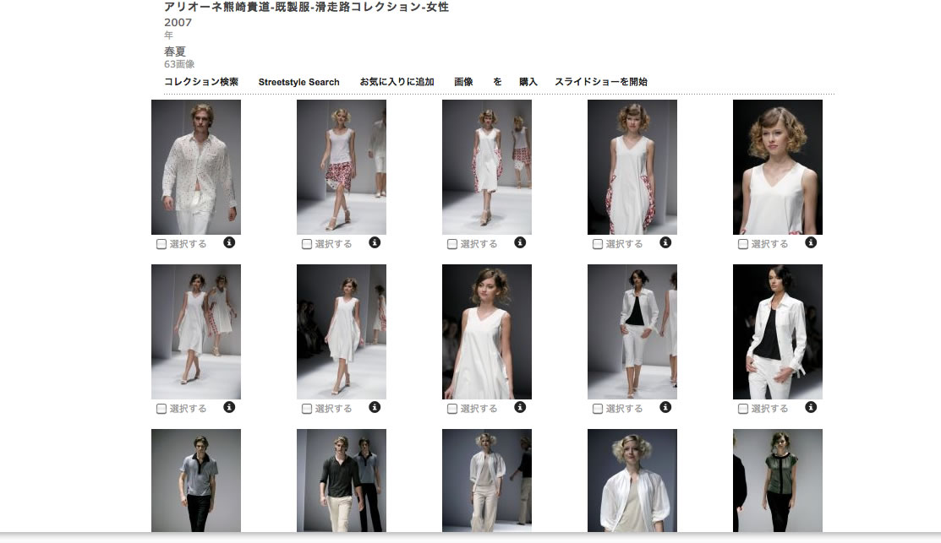The height and width of the screenshot is (543, 941).
Task: Select checkbox under full-length white jacket and capri photo
Action: pos(597,409)
